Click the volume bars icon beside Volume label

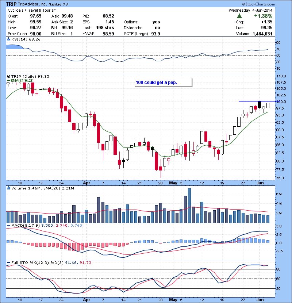point(8,188)
